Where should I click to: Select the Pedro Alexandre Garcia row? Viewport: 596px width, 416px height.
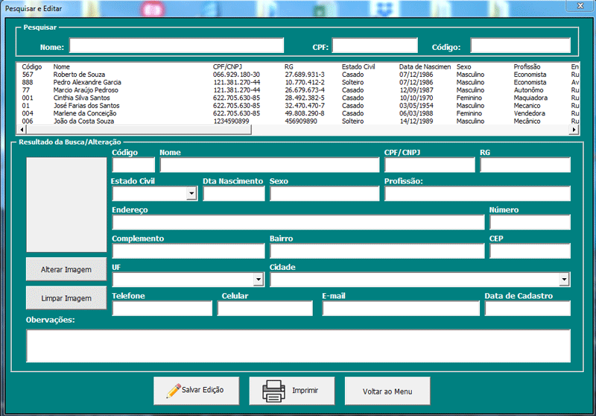(x=299, y=82)
